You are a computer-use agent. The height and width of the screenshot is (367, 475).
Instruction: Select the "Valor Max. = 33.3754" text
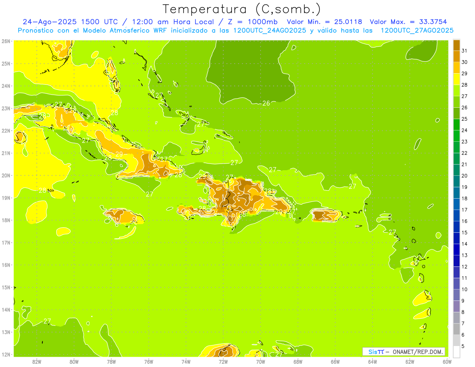click(x=409, y=22)
